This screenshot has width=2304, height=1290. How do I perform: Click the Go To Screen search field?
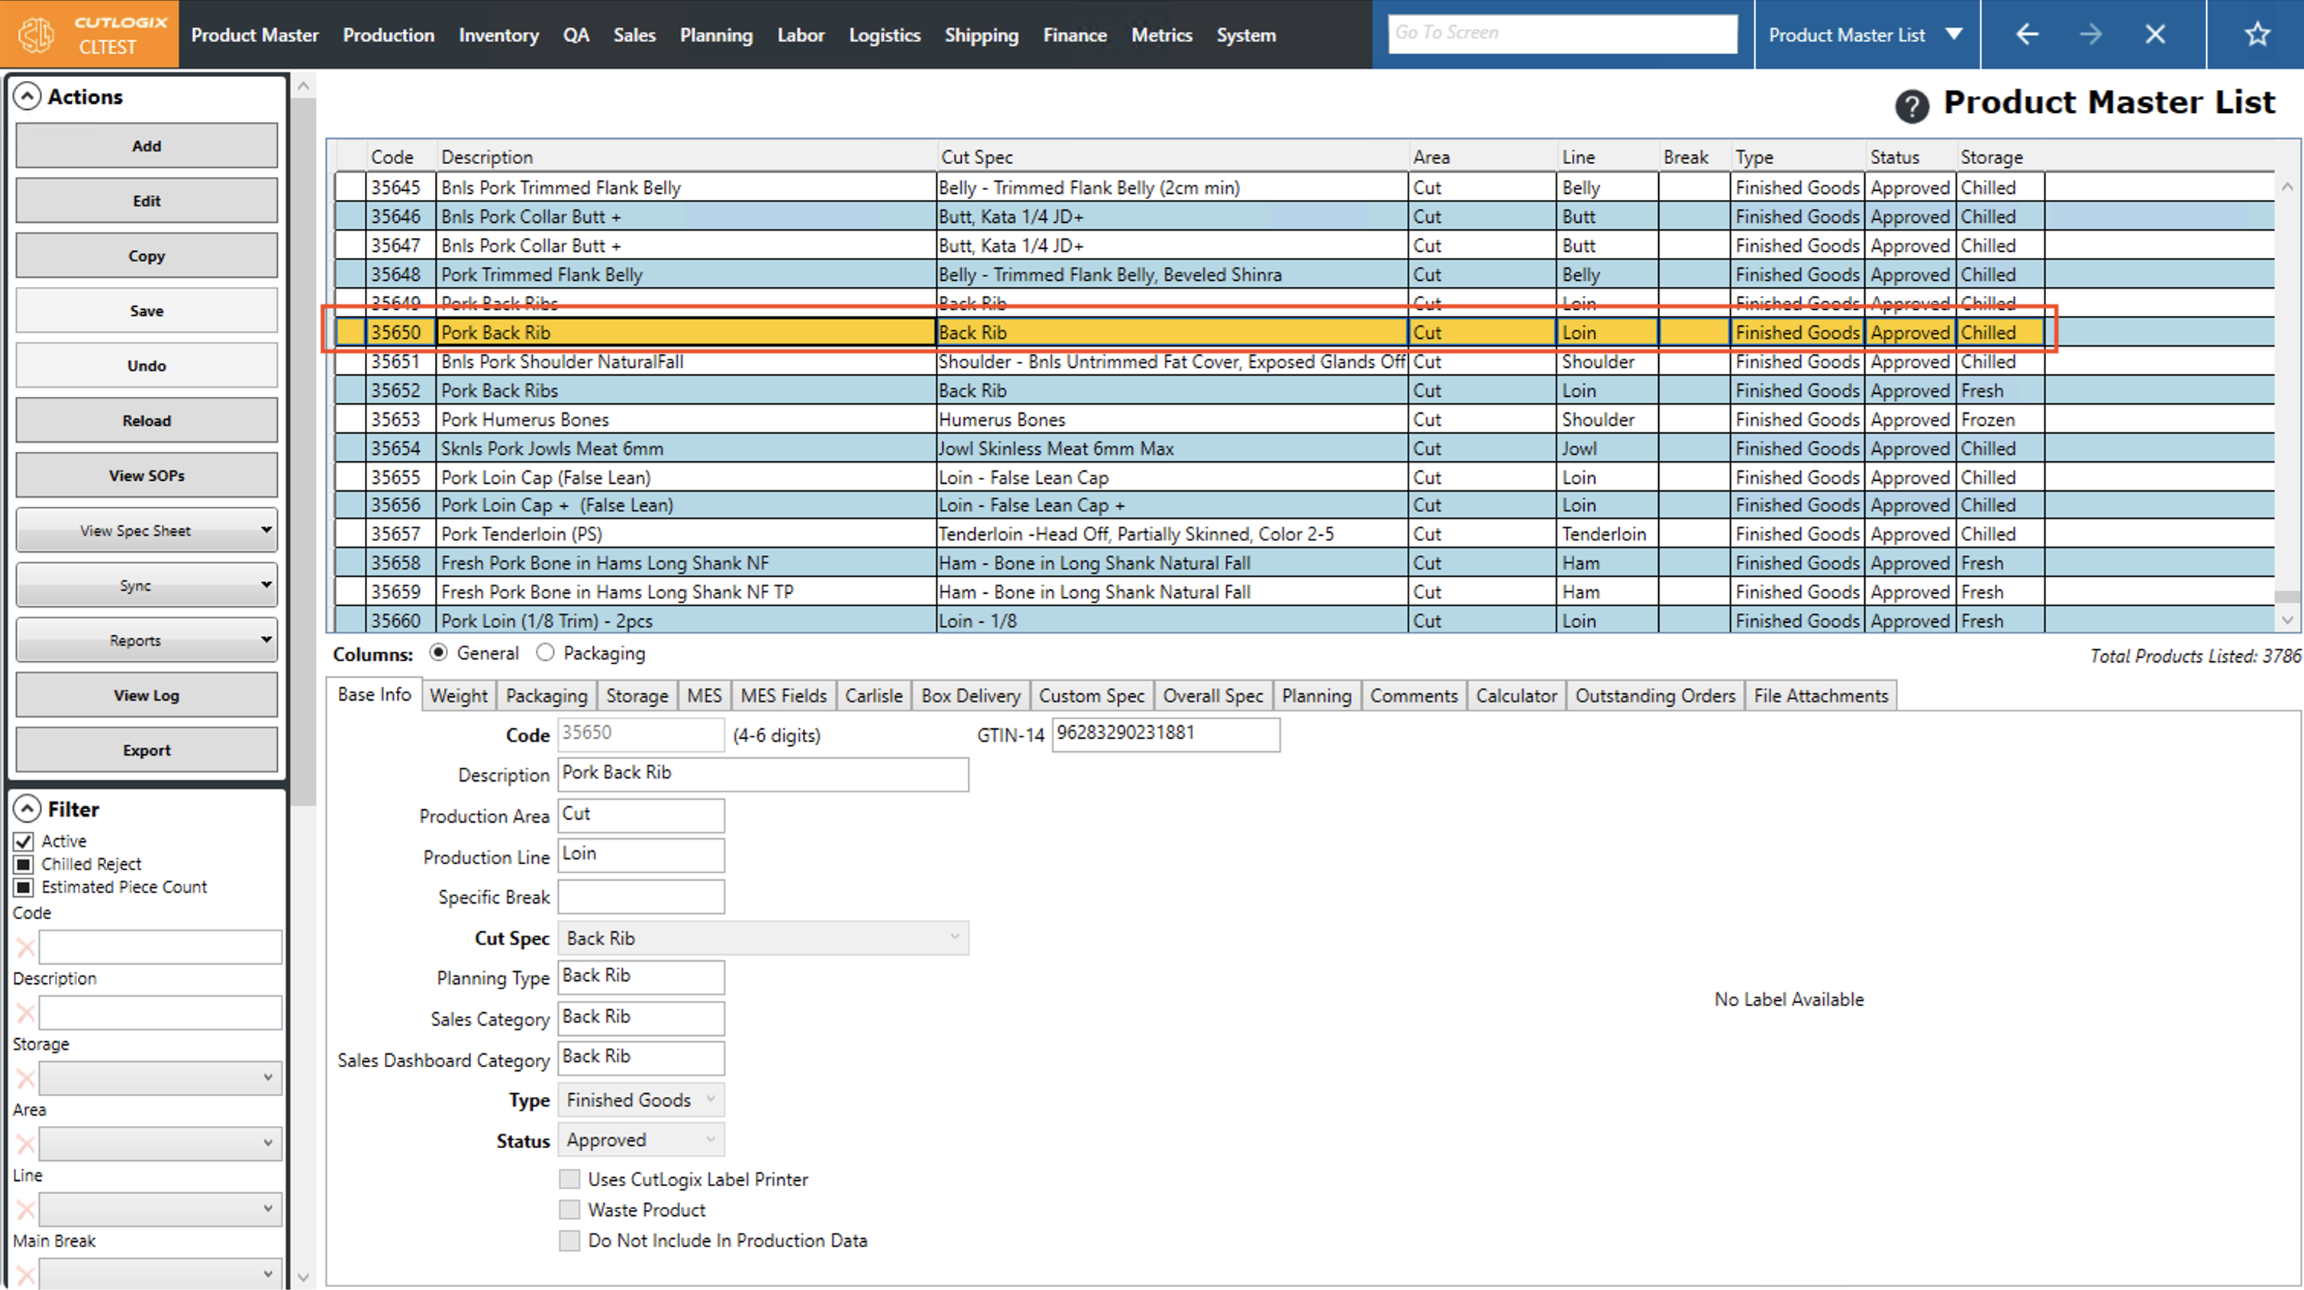coord(1562,34)
